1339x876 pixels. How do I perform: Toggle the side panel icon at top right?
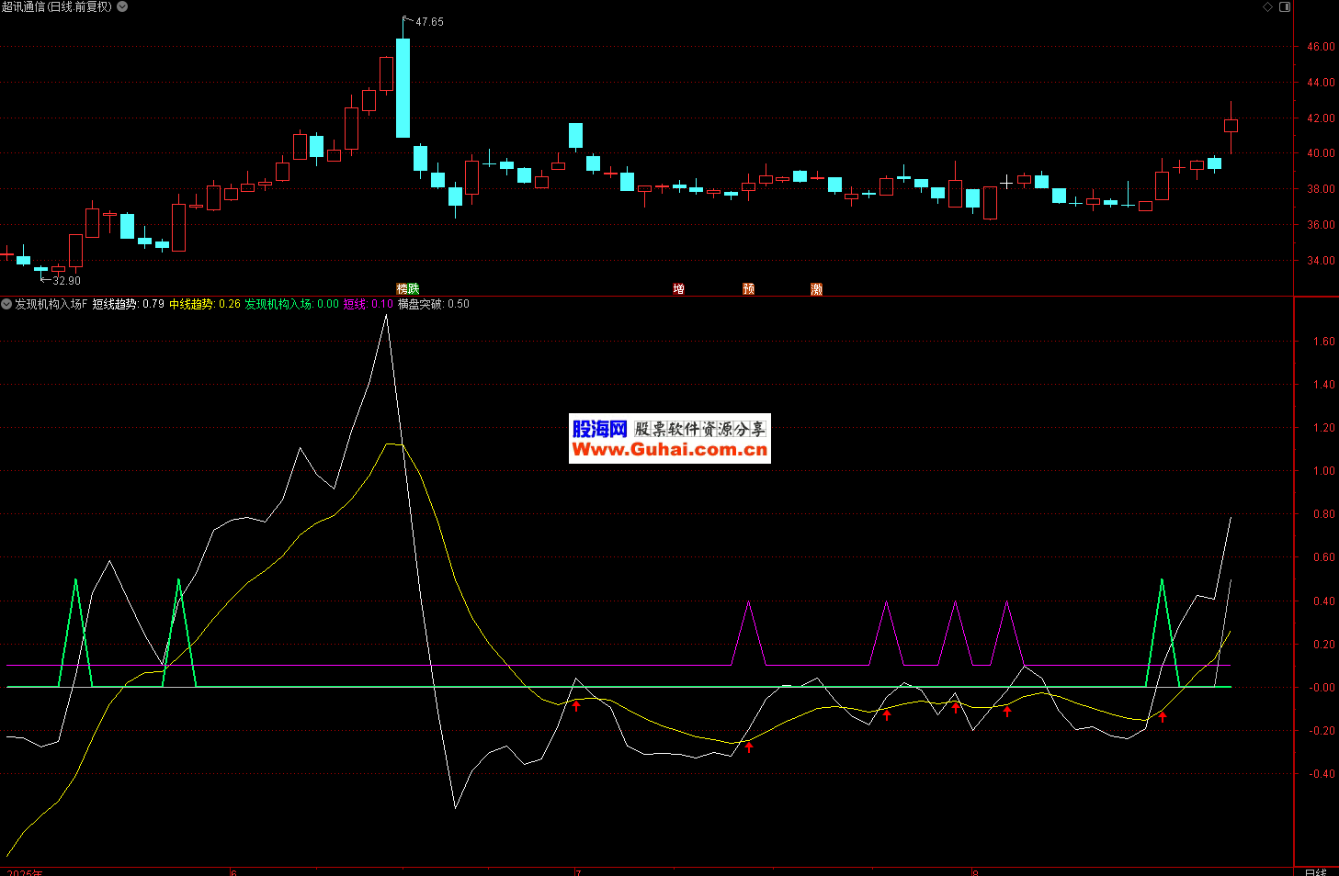[1285, 6]
